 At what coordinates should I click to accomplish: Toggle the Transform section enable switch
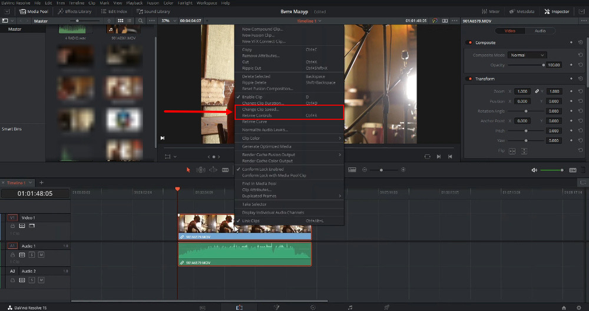(469, 78)
